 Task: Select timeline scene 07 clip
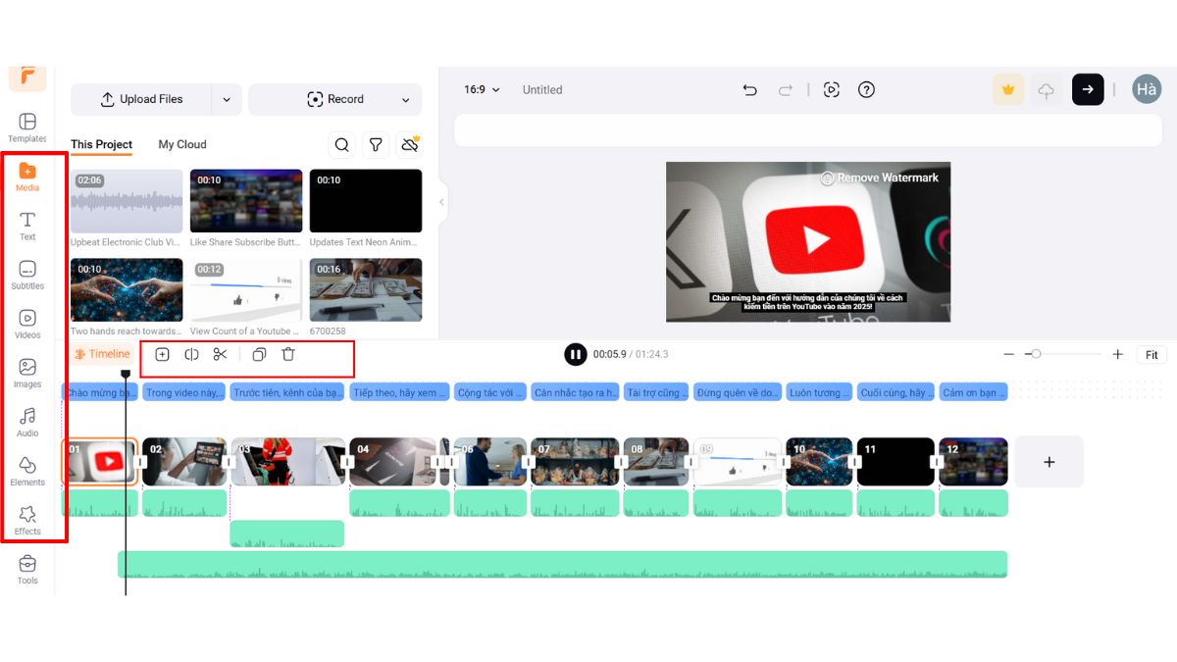[575, 462]
